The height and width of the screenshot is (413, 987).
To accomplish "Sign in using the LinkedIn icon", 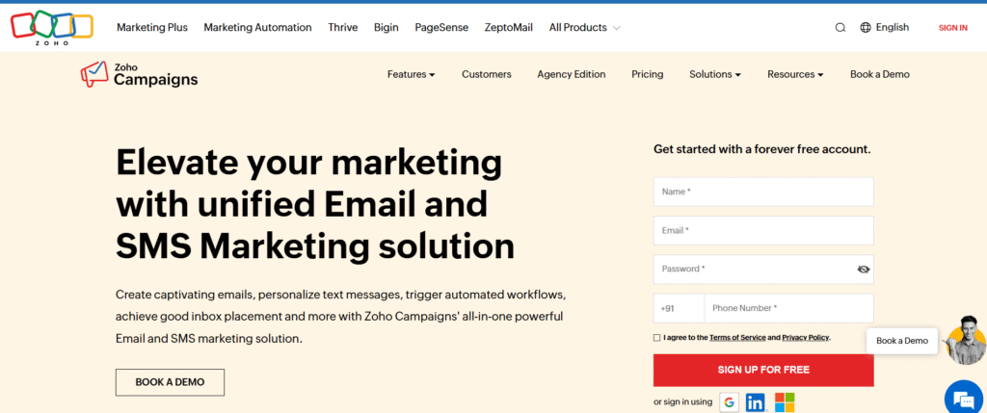I will coord(756,402).
